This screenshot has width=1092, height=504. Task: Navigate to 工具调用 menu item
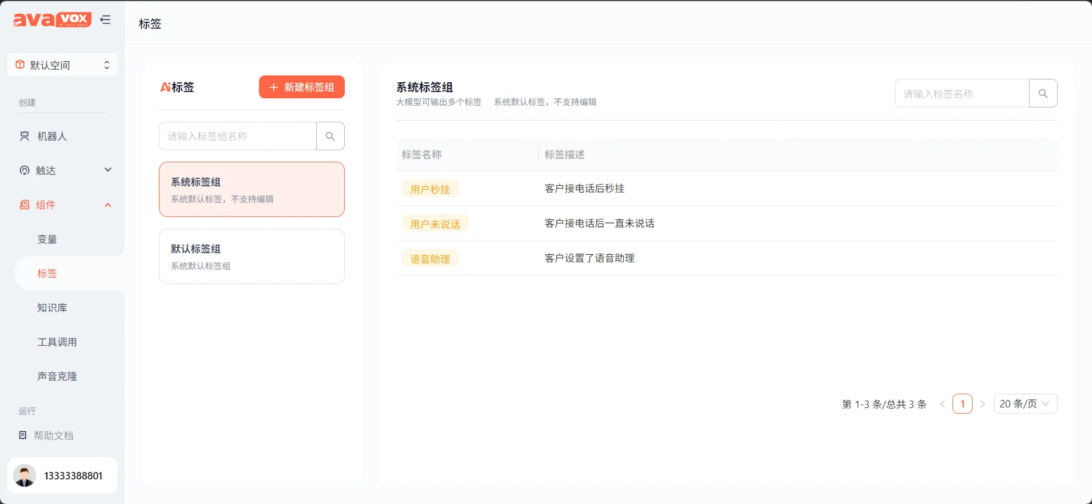click(x=57, y=342)
